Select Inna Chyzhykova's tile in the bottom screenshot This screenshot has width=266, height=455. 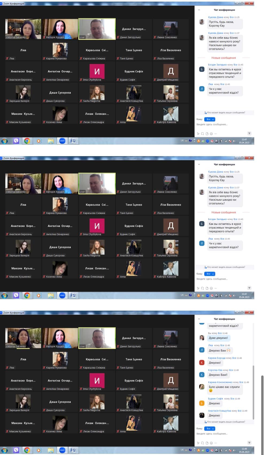[97, 381]
